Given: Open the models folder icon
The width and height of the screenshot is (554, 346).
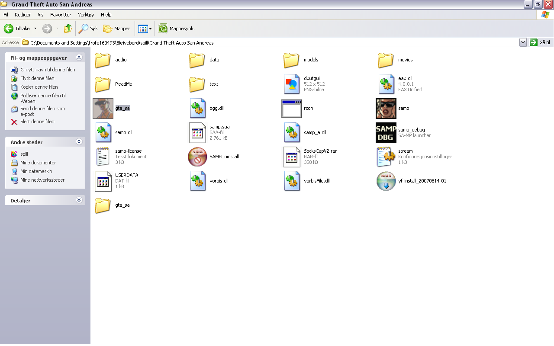Looking at the screenshot, I should (291, 60).
